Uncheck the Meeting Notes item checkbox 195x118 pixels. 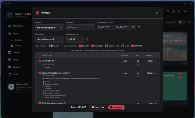[x=40, y=61]
